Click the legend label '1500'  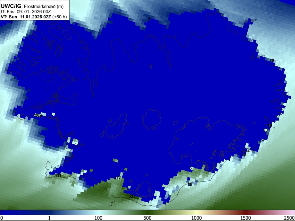[246, 218]
